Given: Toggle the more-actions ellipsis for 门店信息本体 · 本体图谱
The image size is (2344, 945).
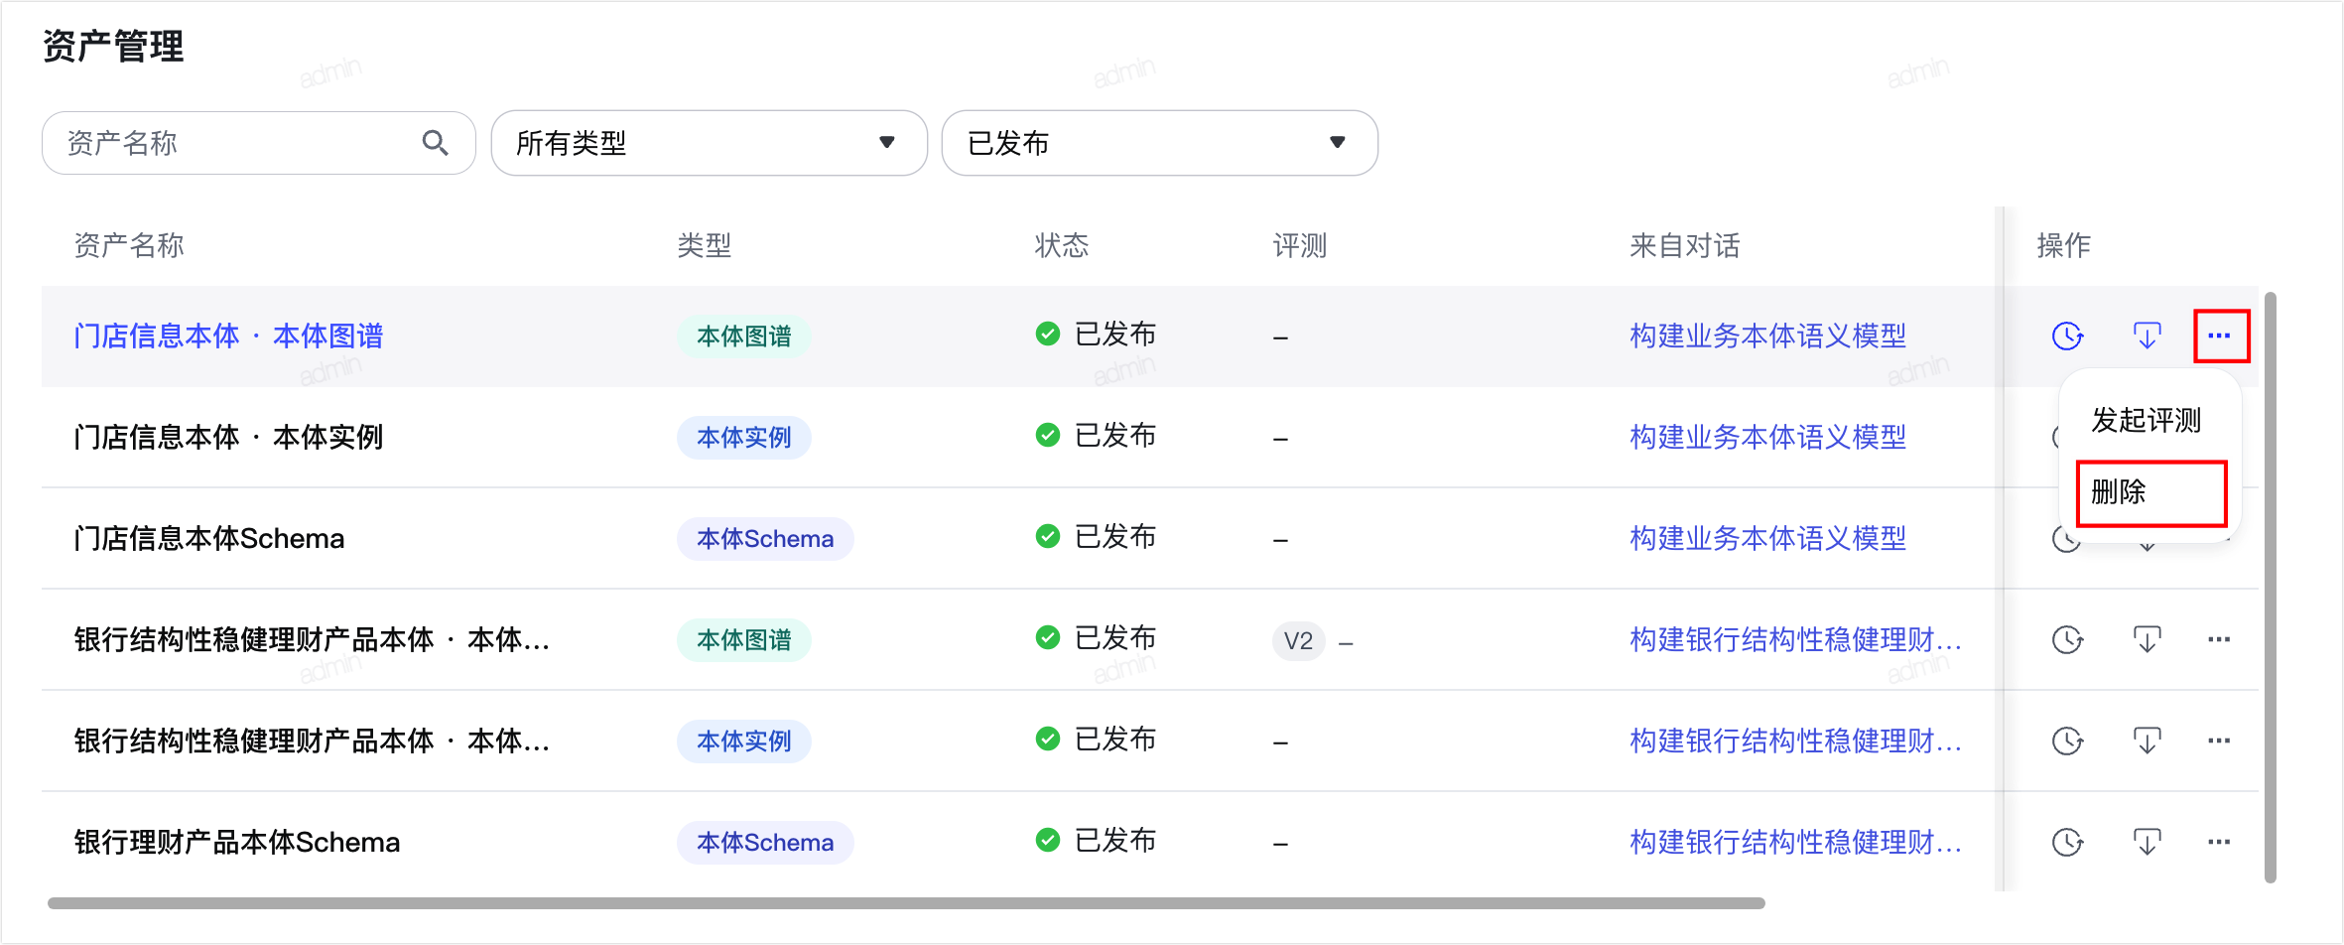Looking at the screenshot, I should (x=2220, y=337).
